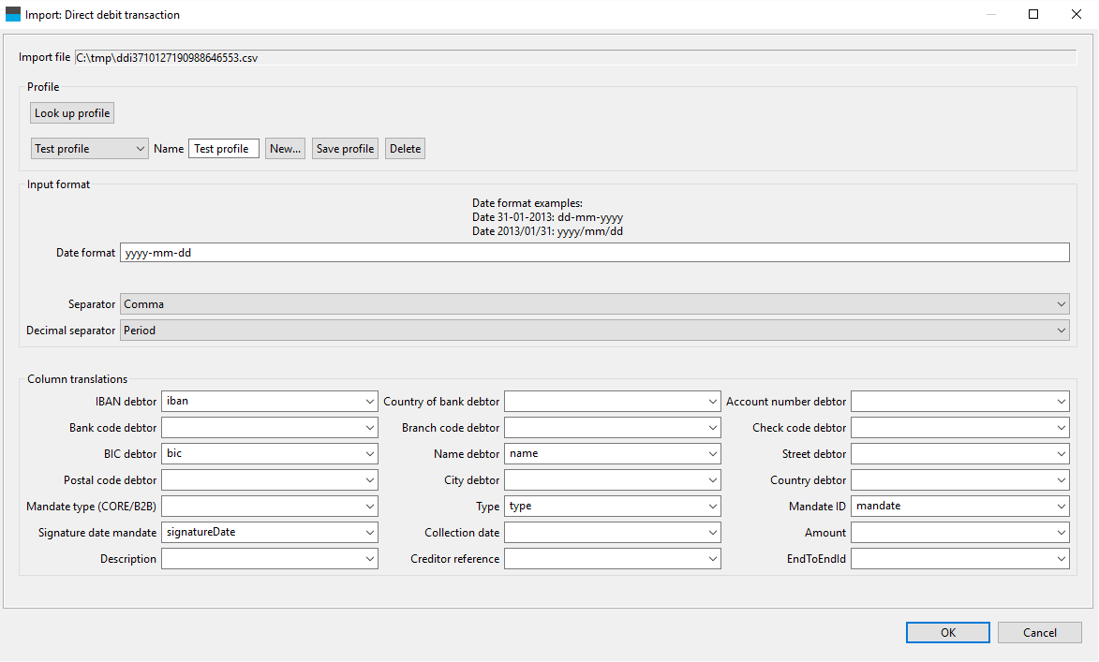Cancel the import dialog

coord(1039,633)
